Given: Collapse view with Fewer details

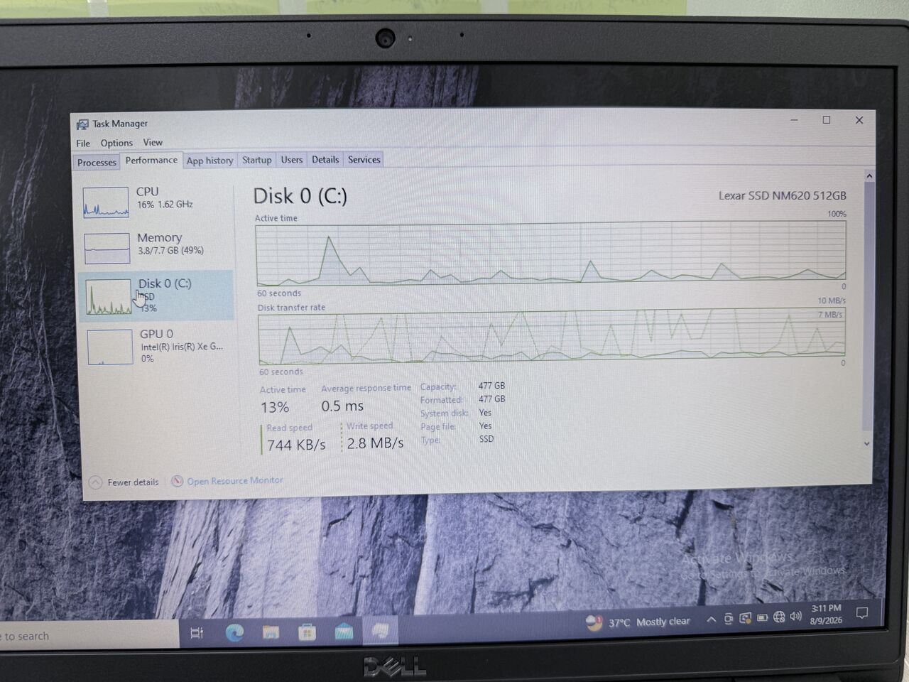Looking at the screenshot, I should tap(124, 482).
